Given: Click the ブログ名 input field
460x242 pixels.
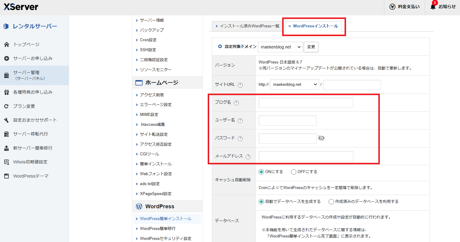Looking at the screenshot, I should point(306,103).
